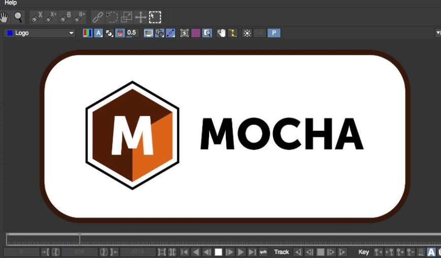The height and width of the screenshot is (258, 441).
Task: Click the reset out-point button
Action: [x=104, y=252]
